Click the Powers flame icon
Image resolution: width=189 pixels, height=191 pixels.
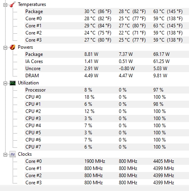pos(13,47)
